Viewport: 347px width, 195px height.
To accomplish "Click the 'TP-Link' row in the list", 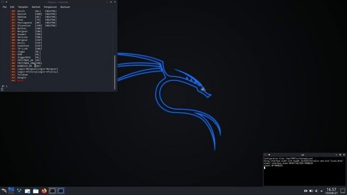I will [x=27, y=48].
